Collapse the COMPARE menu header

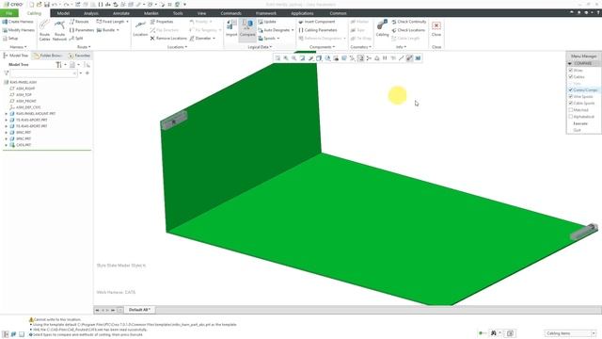coord(570,63)
